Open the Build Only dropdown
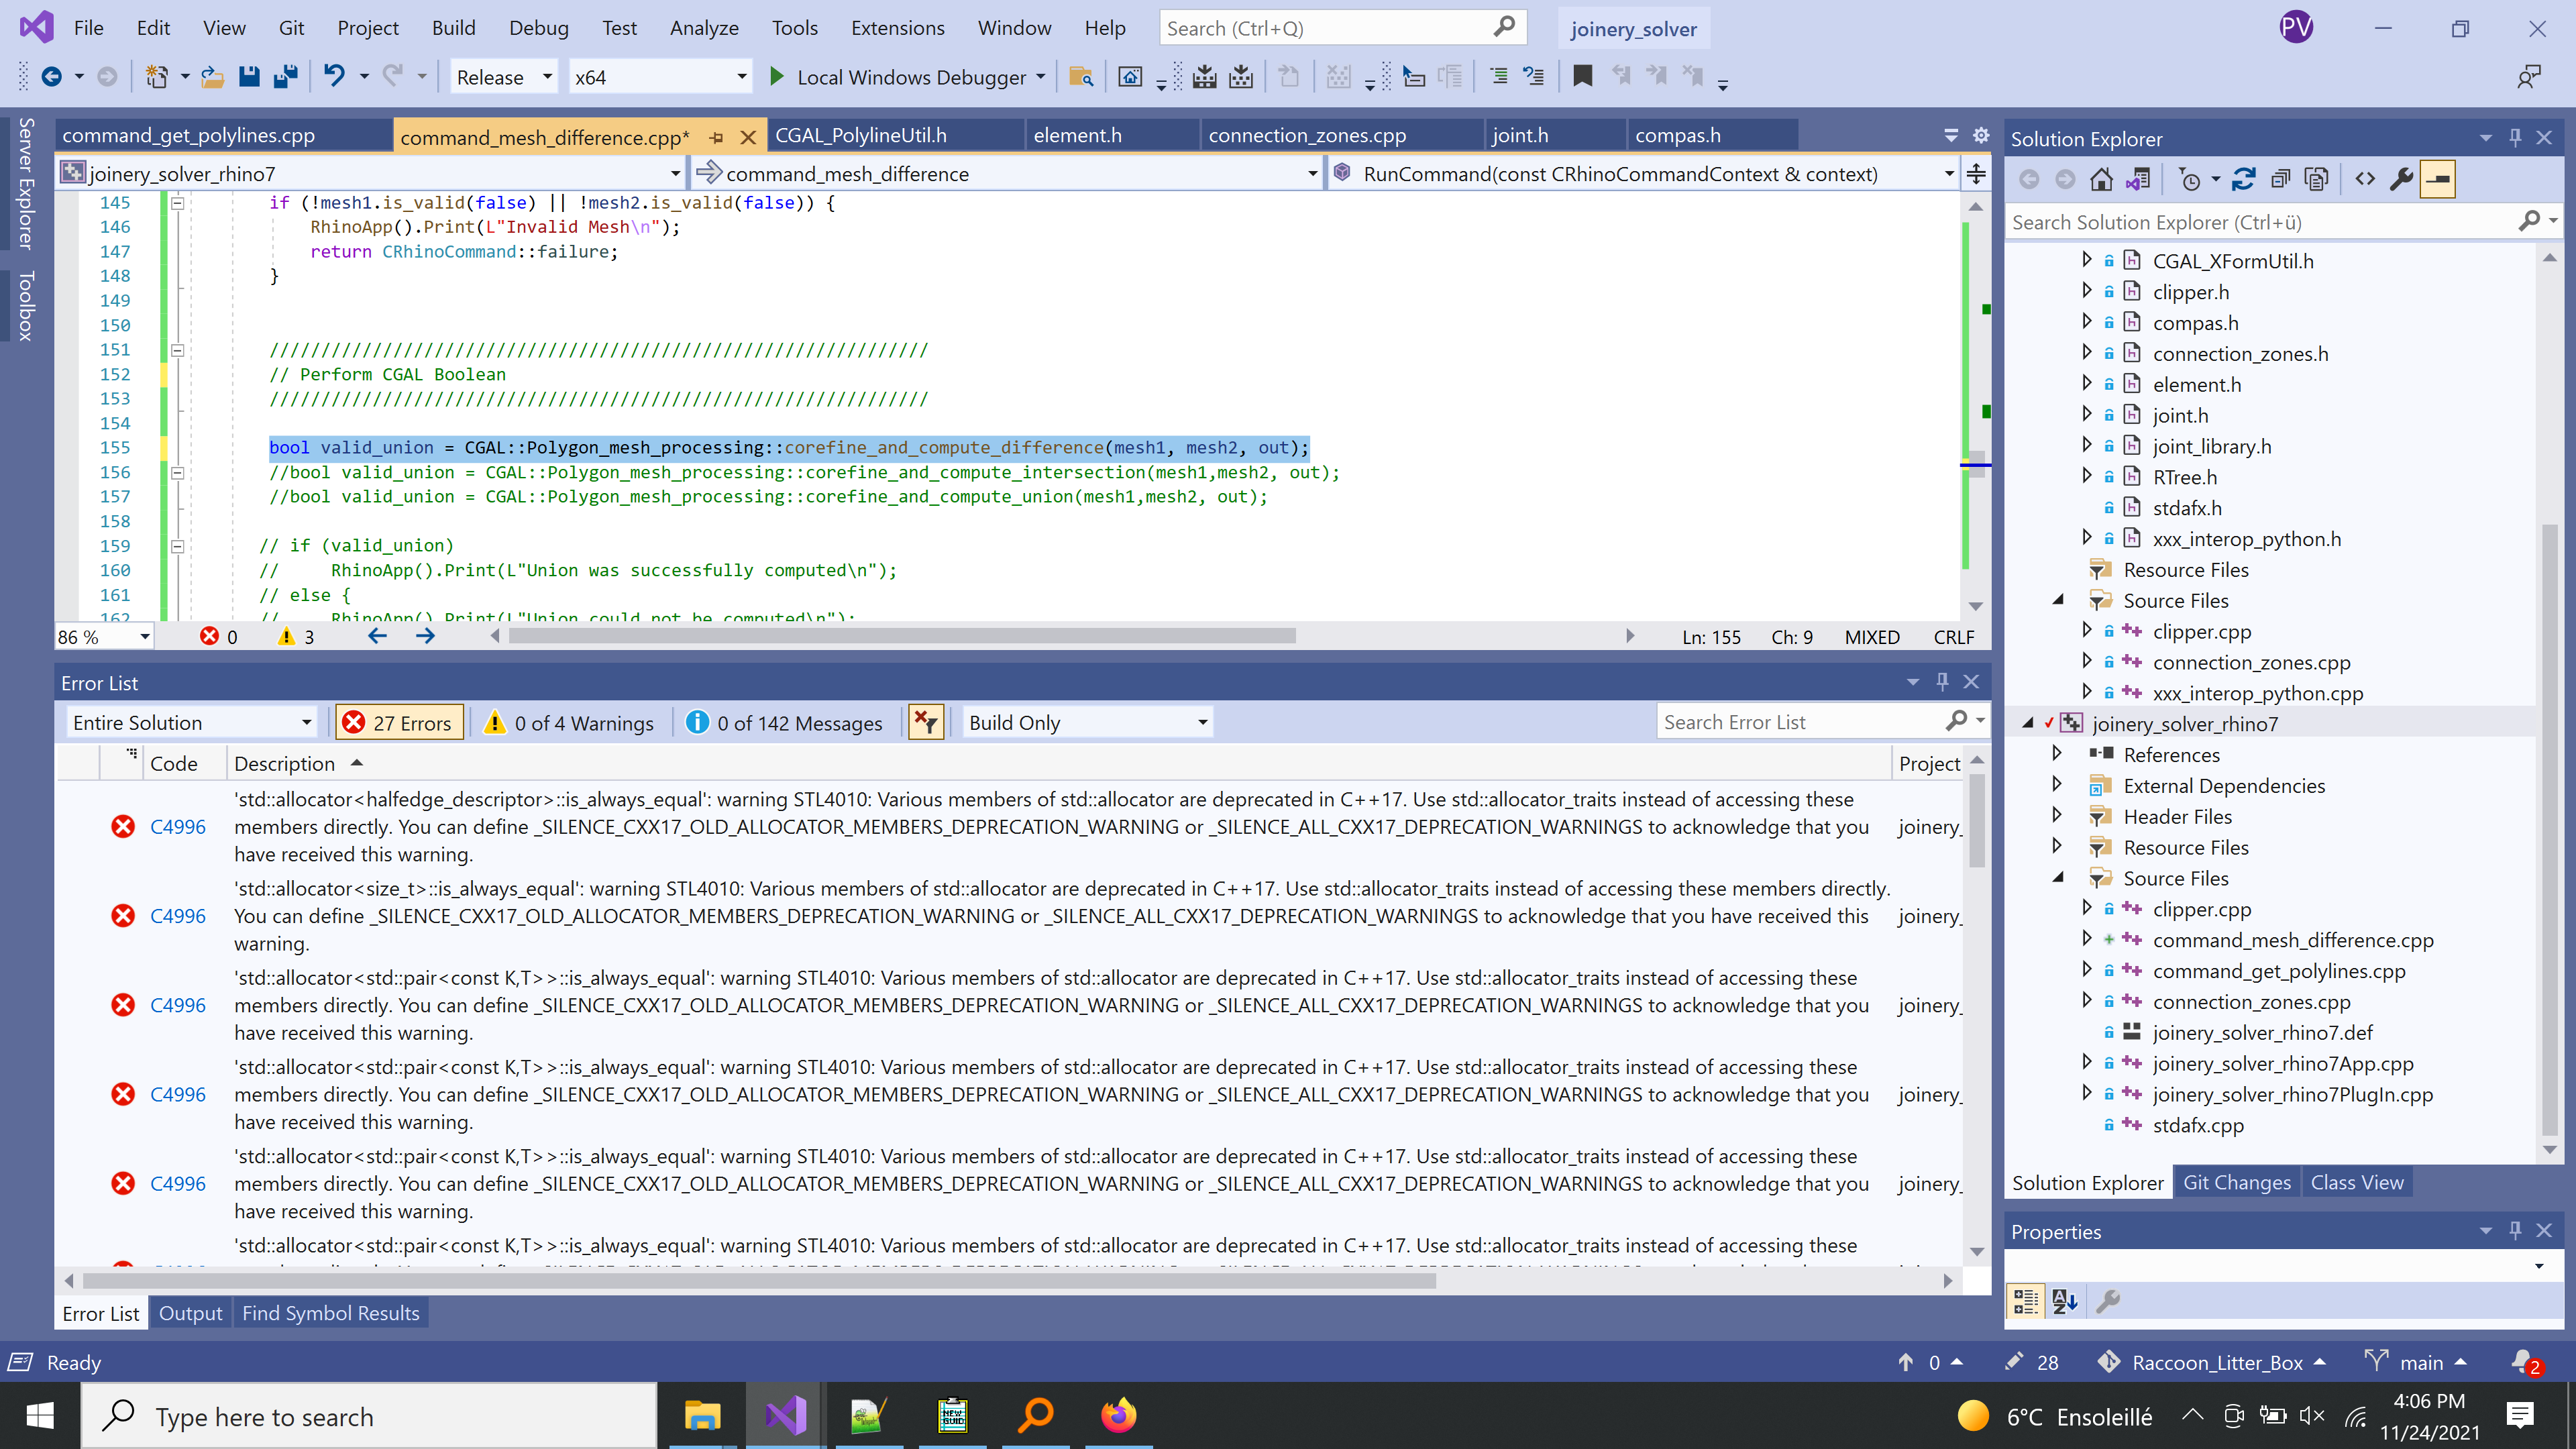 [x=1087, y=722]
